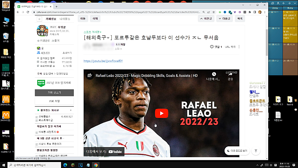Close the Naver cafe browser tab
The height and width of the screenshot is (168, 298).
pyautogui.click(x=51, y=6)
